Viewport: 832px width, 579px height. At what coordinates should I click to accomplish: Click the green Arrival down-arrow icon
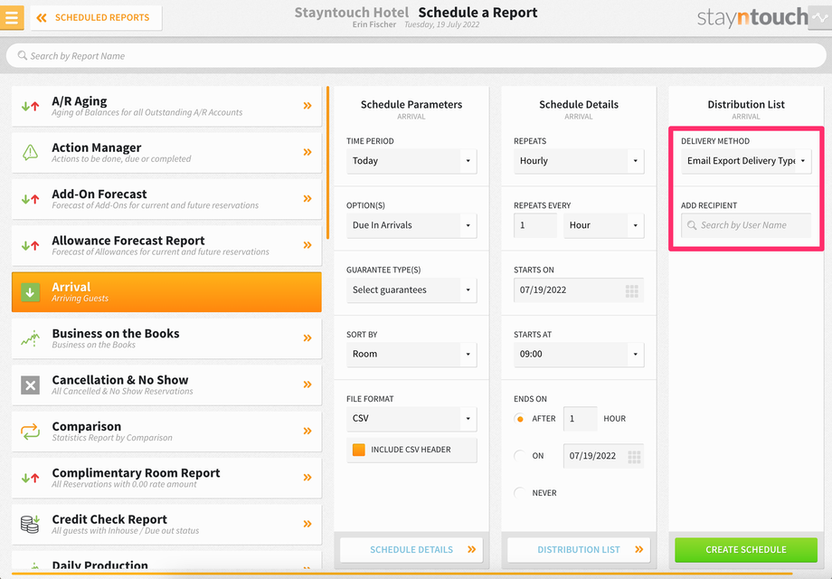(x=30, y=292)
